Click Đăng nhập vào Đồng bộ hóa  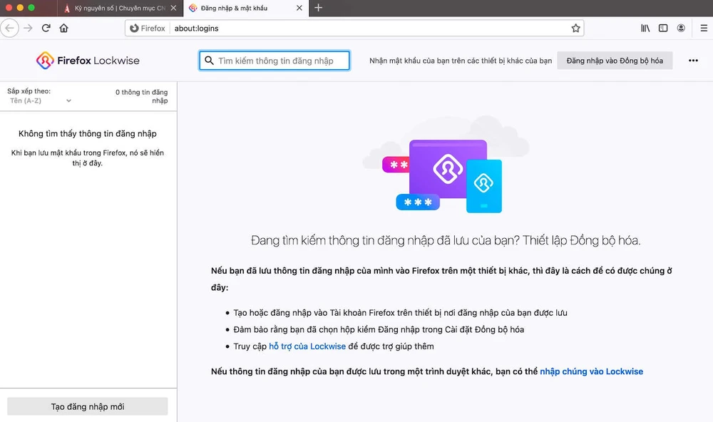tap(615, 61)
